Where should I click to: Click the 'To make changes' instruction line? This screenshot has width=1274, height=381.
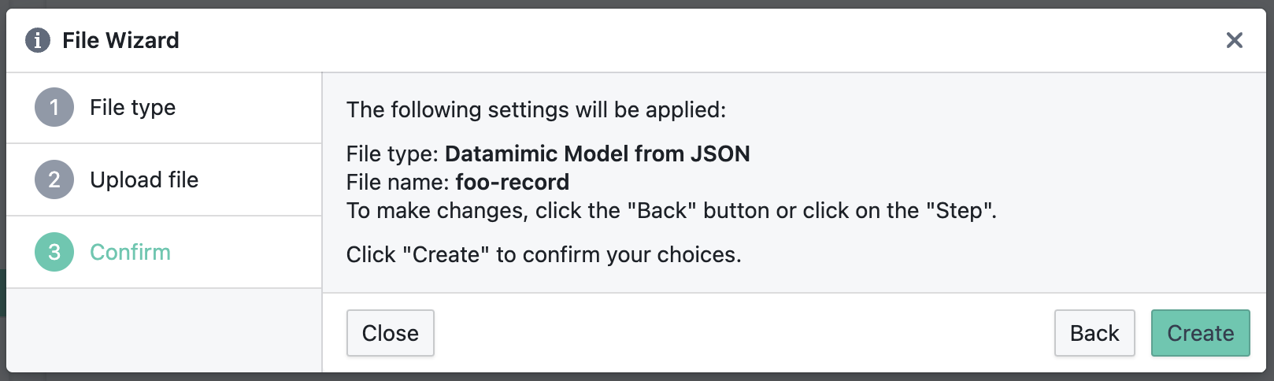click(x=672, y=210)
